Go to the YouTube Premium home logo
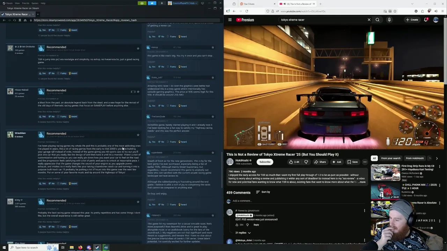The image size is (447, 251). (x=245, y=20)
